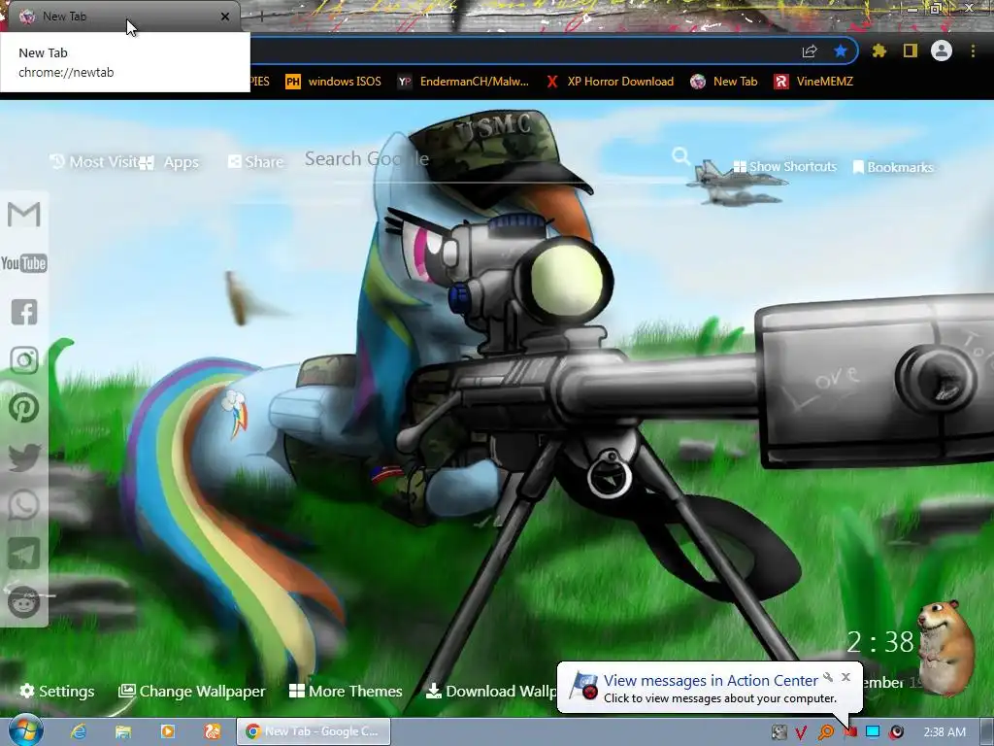Image resolution: width=994 pixels, height=746 pixels.
Task: Click the speaker tray icon
Action: [896, 732]
